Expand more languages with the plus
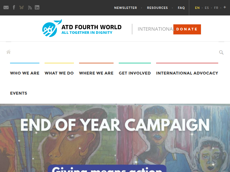The width and height of the screenshot is (230, 172). tap(225, 7)
